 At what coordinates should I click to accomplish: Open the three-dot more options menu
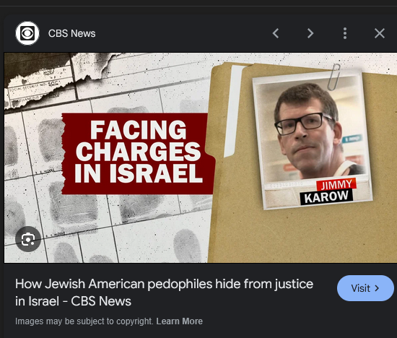[x=345, y=33]
